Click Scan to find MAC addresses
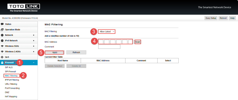 (x=138, y=42)
